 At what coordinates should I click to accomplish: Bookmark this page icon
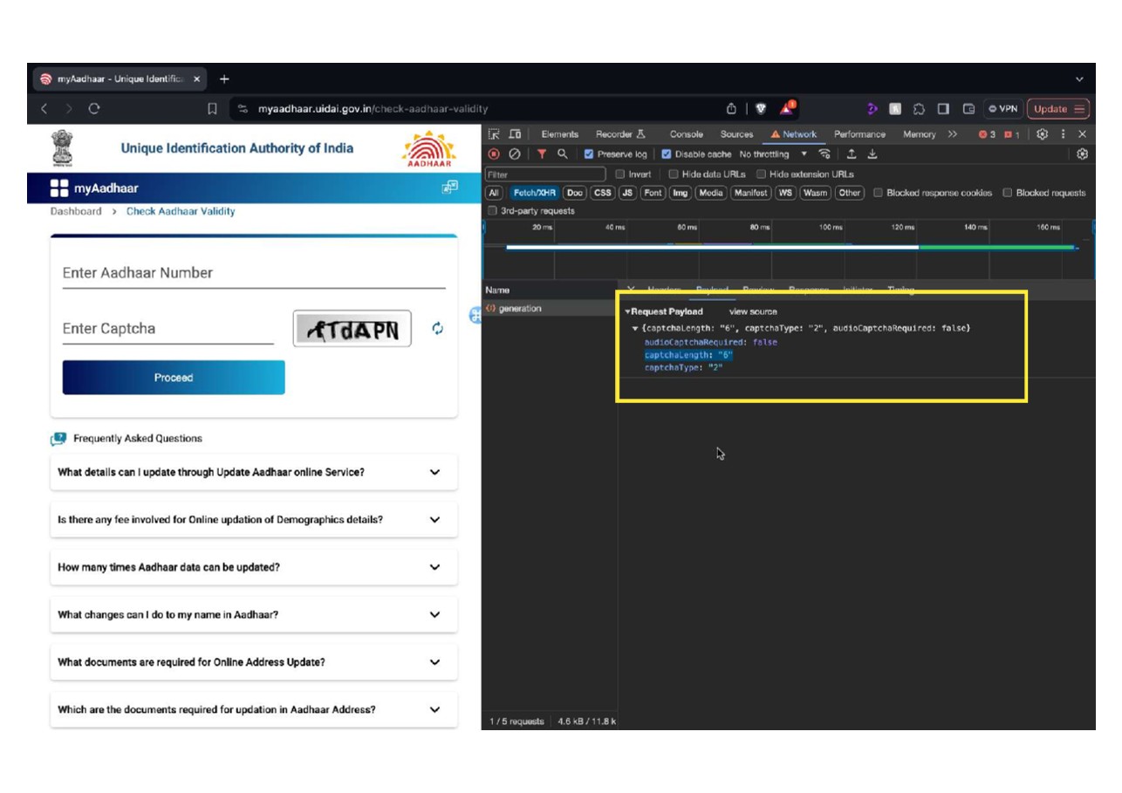[212, 109]
